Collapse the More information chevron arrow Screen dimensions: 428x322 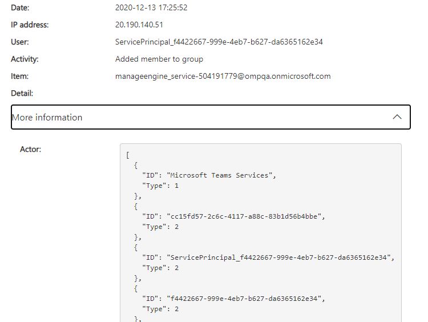(398, 117)
